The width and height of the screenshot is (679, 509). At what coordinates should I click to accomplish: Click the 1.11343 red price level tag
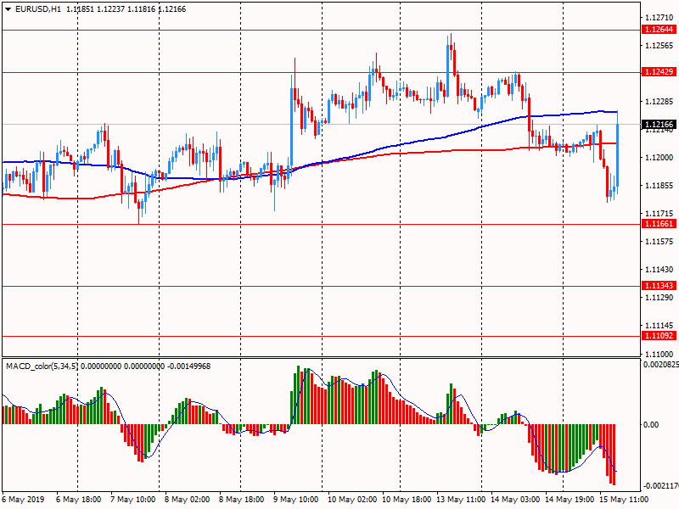click(659, 286)
